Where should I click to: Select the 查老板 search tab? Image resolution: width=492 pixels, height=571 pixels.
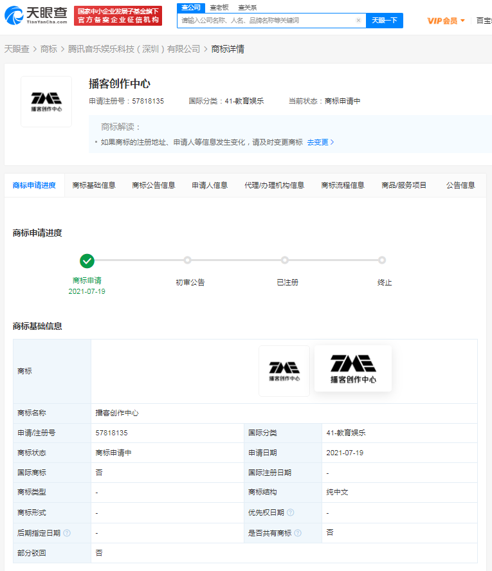pos(219,7)
